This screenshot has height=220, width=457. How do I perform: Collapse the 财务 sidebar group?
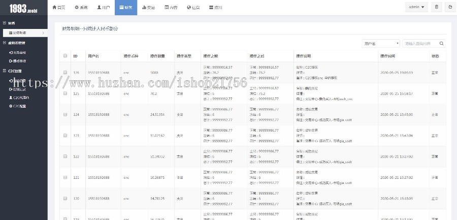click(4, 23)
